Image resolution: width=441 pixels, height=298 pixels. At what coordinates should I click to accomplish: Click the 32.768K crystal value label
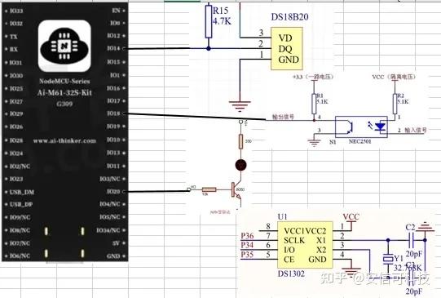point(408,268)
